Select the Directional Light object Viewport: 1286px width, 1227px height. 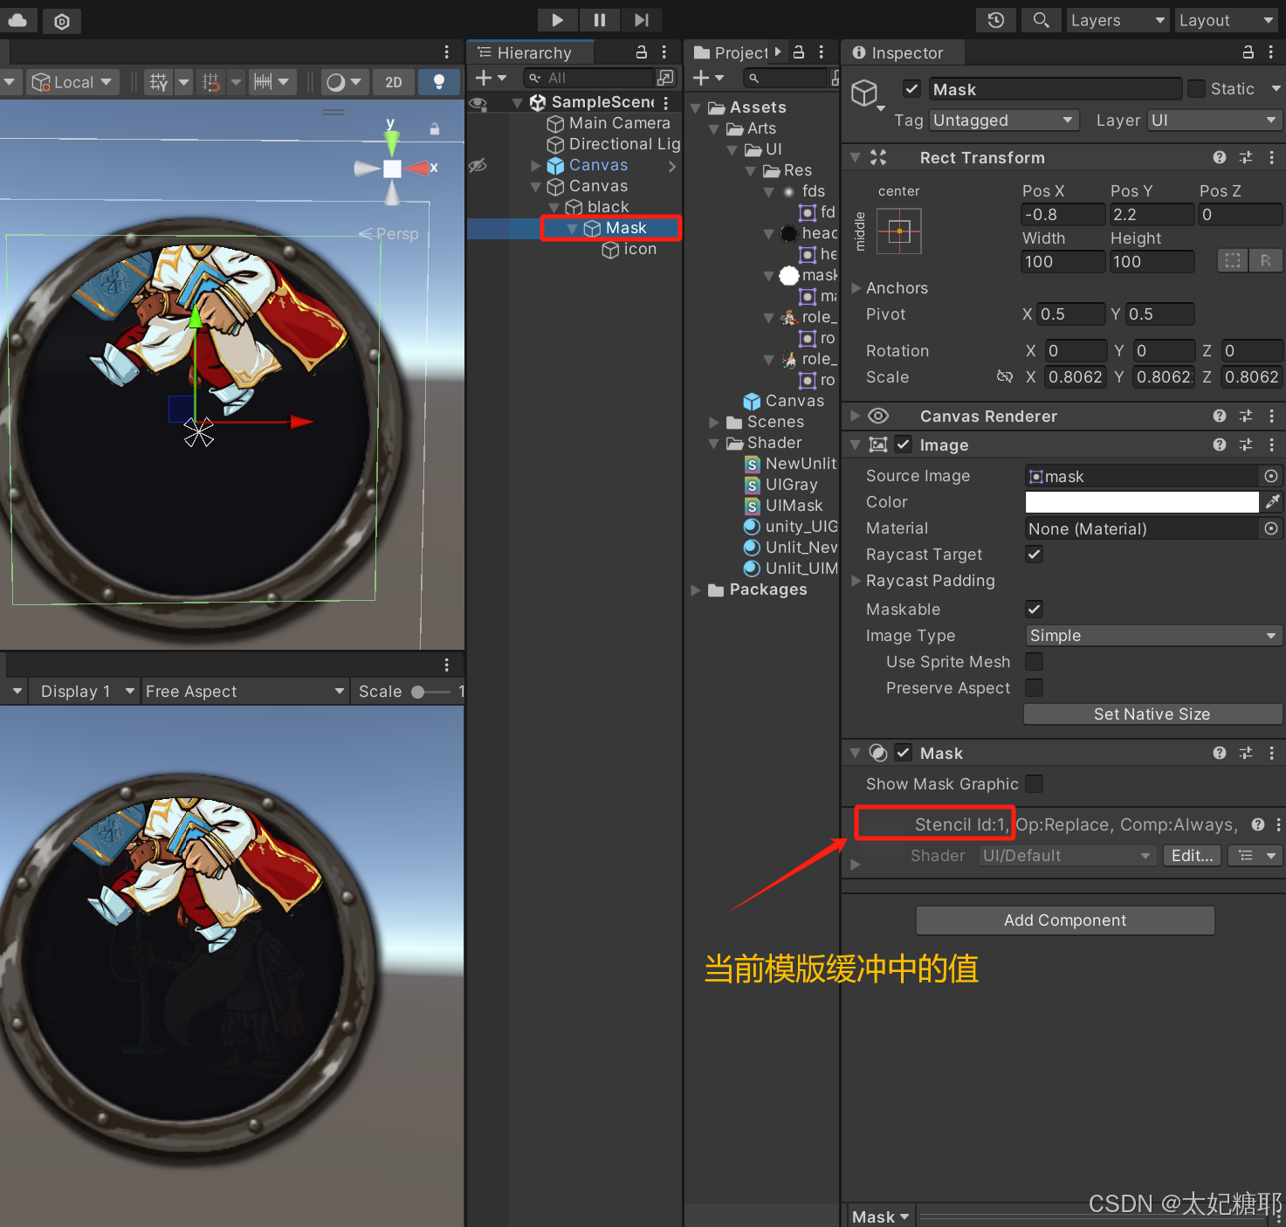(x=624, y=144)
